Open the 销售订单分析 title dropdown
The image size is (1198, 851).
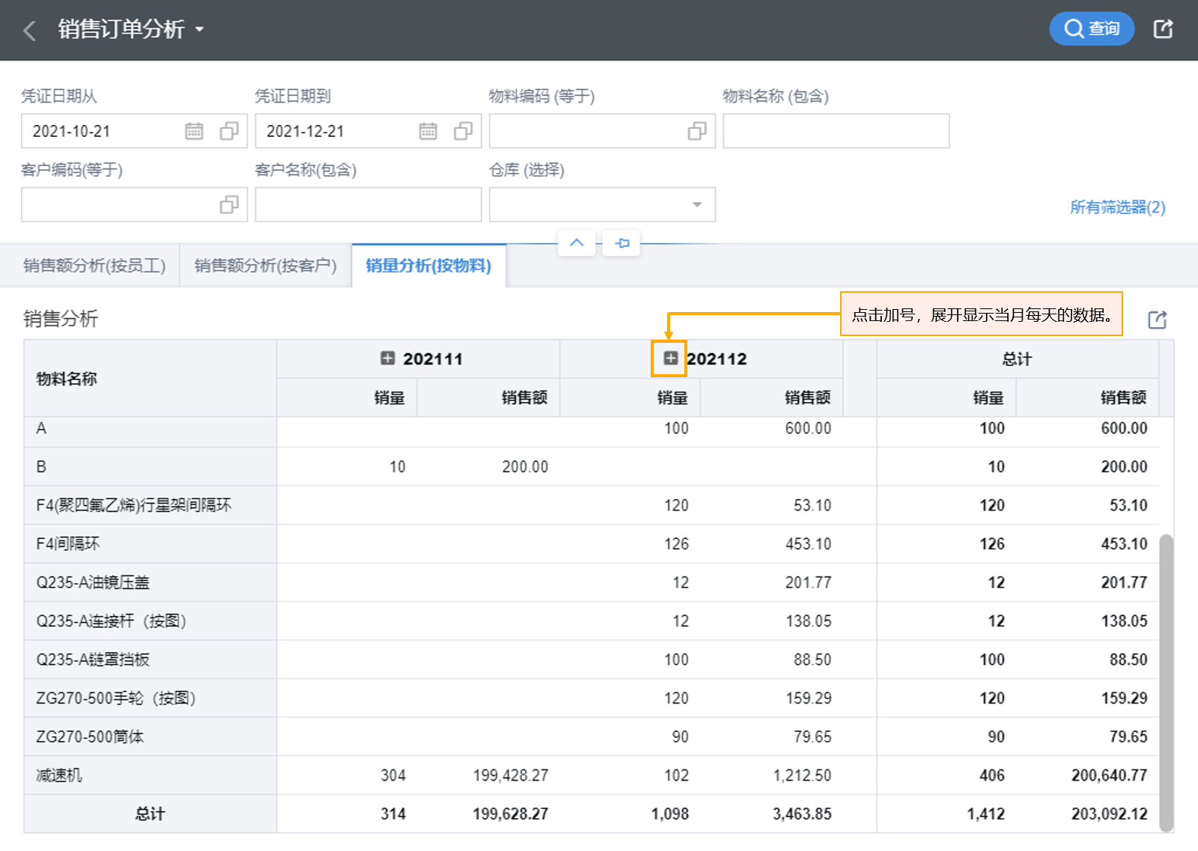(x=200, y=30)
